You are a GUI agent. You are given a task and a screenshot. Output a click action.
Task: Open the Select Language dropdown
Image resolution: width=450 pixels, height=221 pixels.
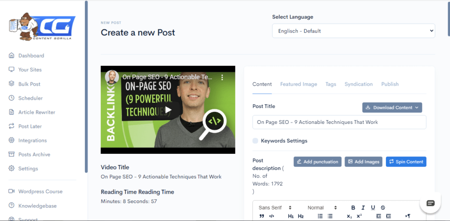(x=353, y=31)
